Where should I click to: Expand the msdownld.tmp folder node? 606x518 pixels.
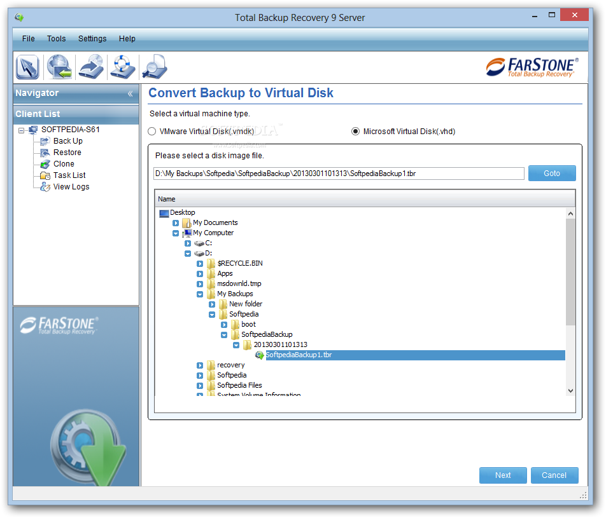click(x=200, y=284)
